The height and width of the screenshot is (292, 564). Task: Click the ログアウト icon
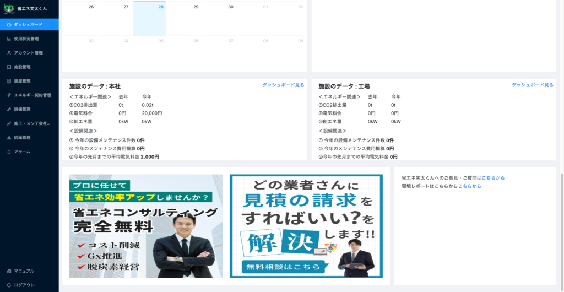[x=9, y=285]
